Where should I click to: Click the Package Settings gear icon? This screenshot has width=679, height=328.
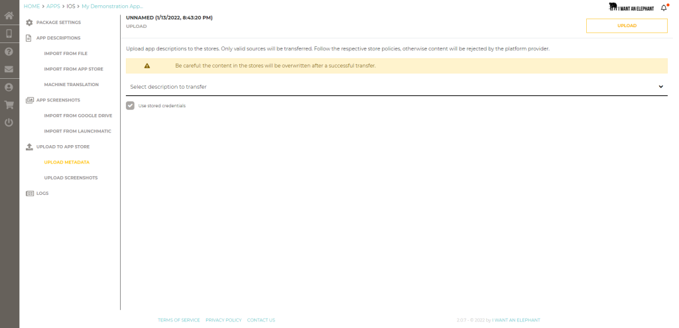(29, 23)
